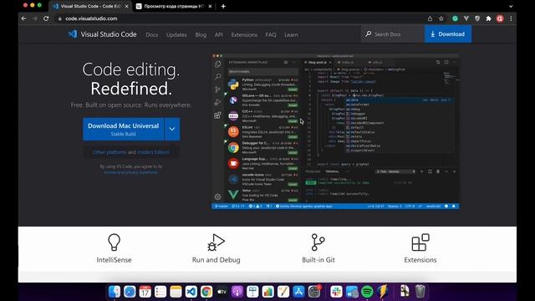535x301 pixels.
Task: Open Apple TV from the dock
Action: 222,292
